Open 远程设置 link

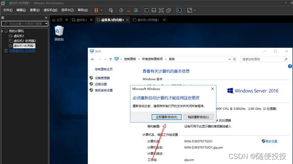(101, 84)
